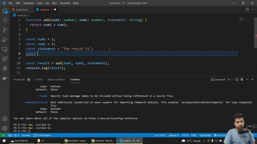Open the Search view in activity bar
Viewport: 257px width, 144px height.
tap(5, 20)
